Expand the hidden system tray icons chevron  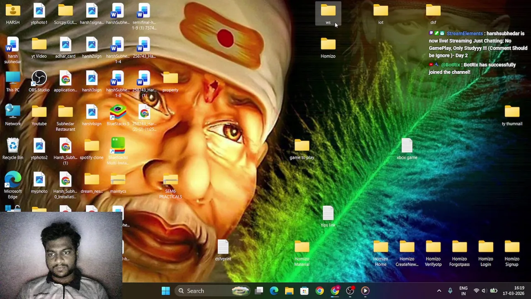tap(439, 291)
